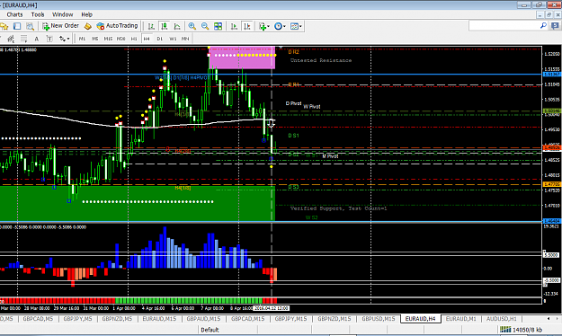Switch to the AUDUSD,H1 chart tab

[x=502, y=318]
